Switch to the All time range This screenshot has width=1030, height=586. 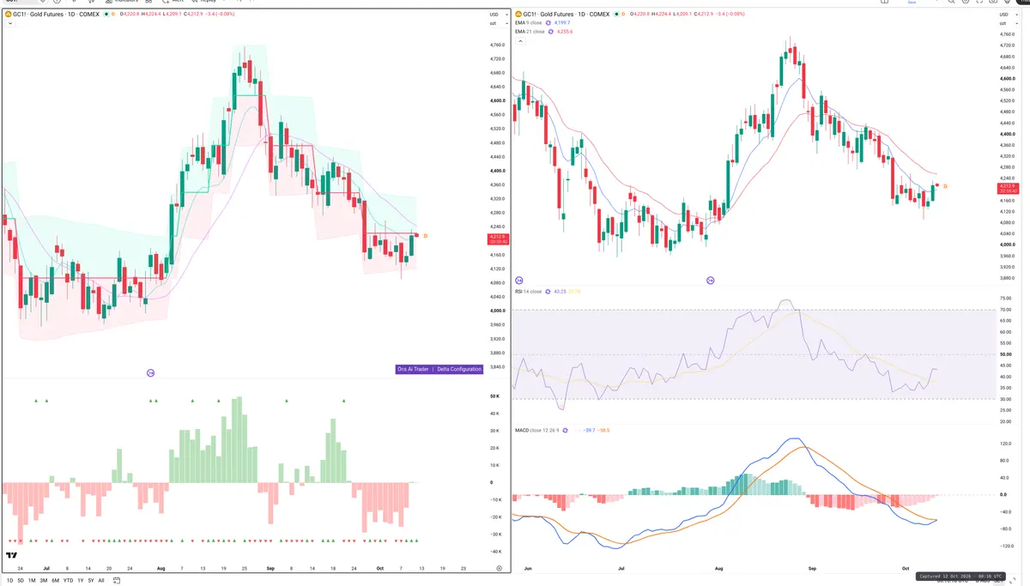(x=101, y=581)
